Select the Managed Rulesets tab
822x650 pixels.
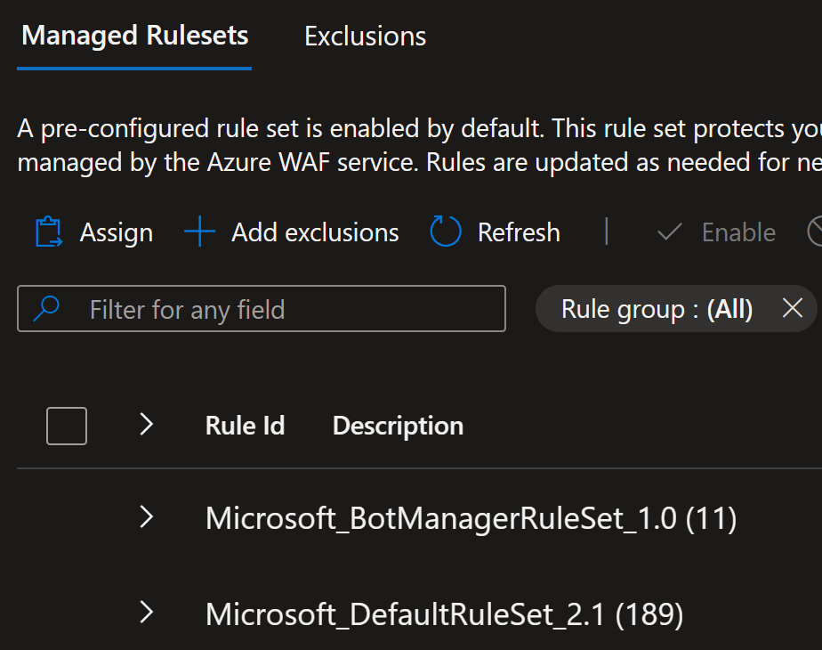[134, 36]
